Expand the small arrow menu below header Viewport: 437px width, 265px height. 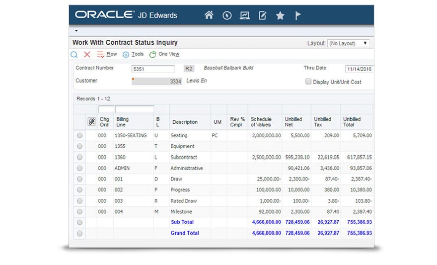point(76,31)
